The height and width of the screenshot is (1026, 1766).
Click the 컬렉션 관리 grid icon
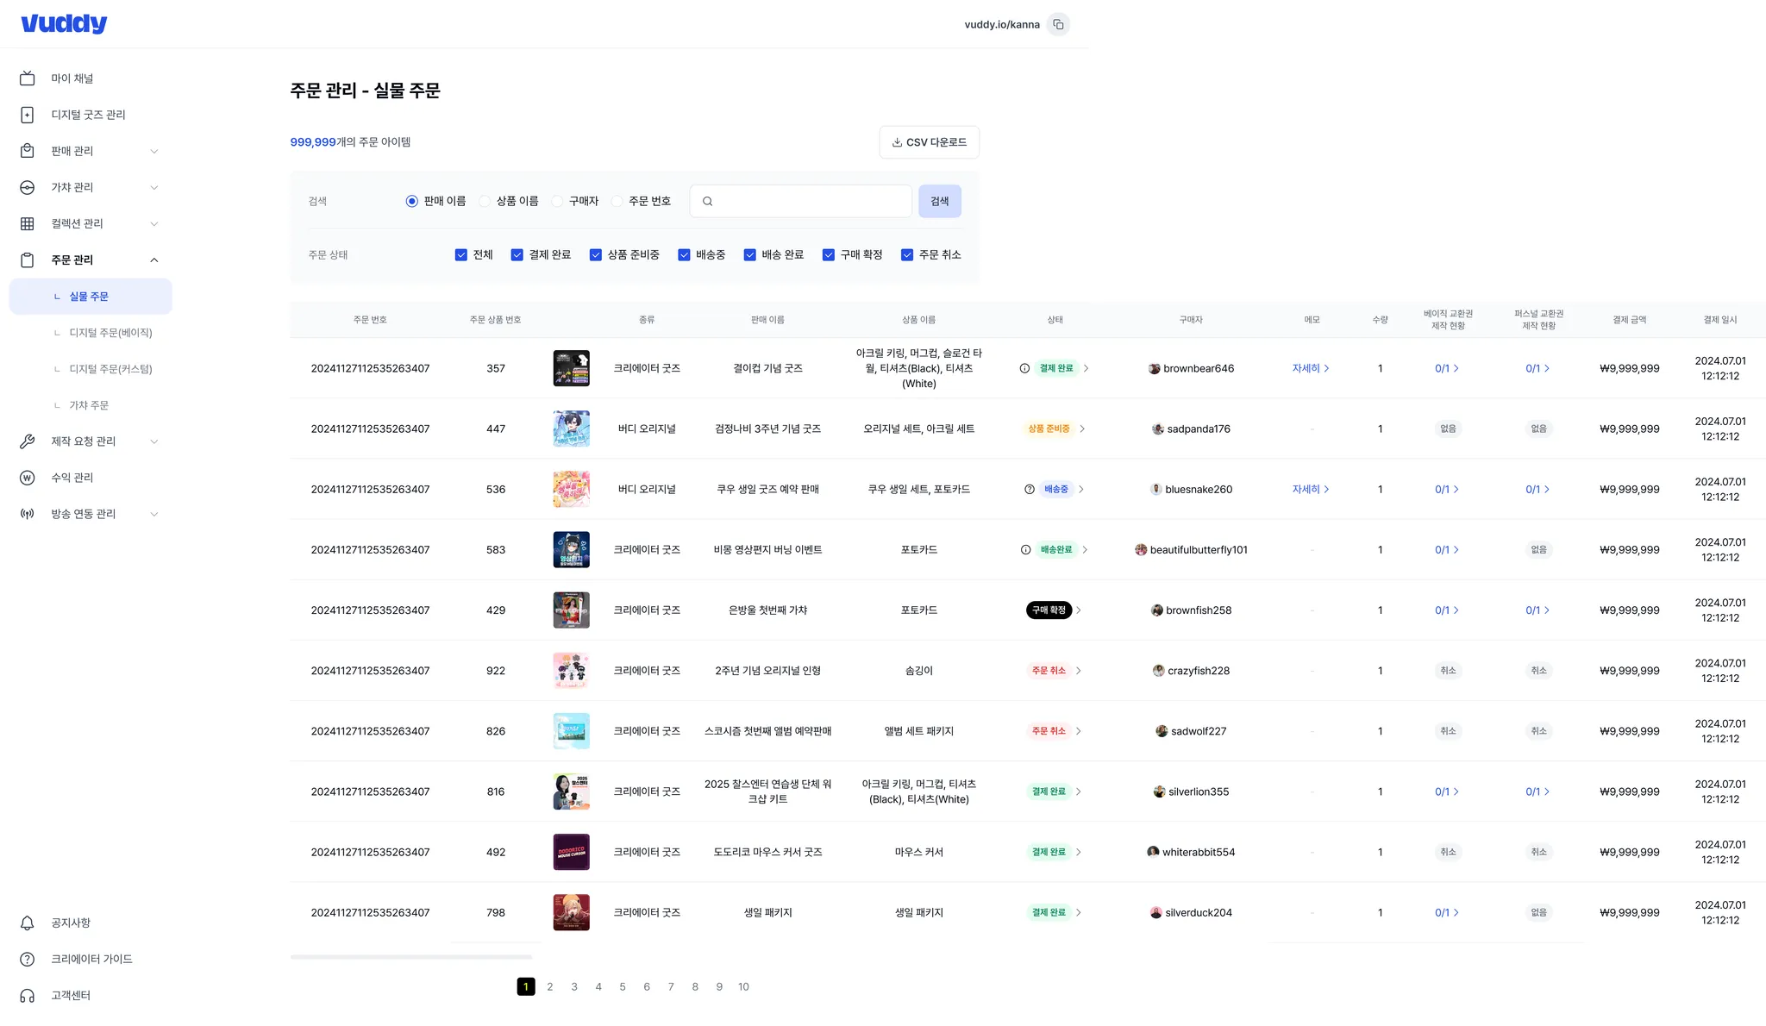(28, 223)
